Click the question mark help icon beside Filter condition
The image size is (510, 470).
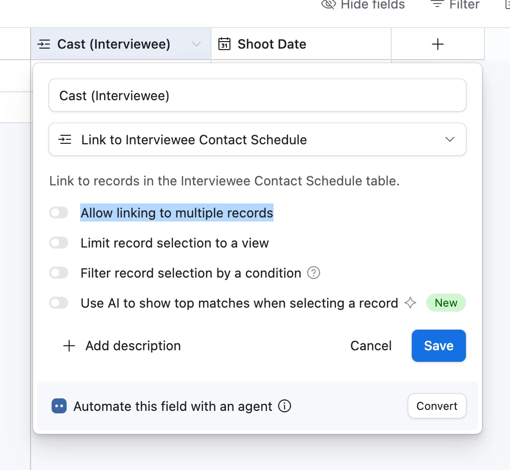click(314, 273)
